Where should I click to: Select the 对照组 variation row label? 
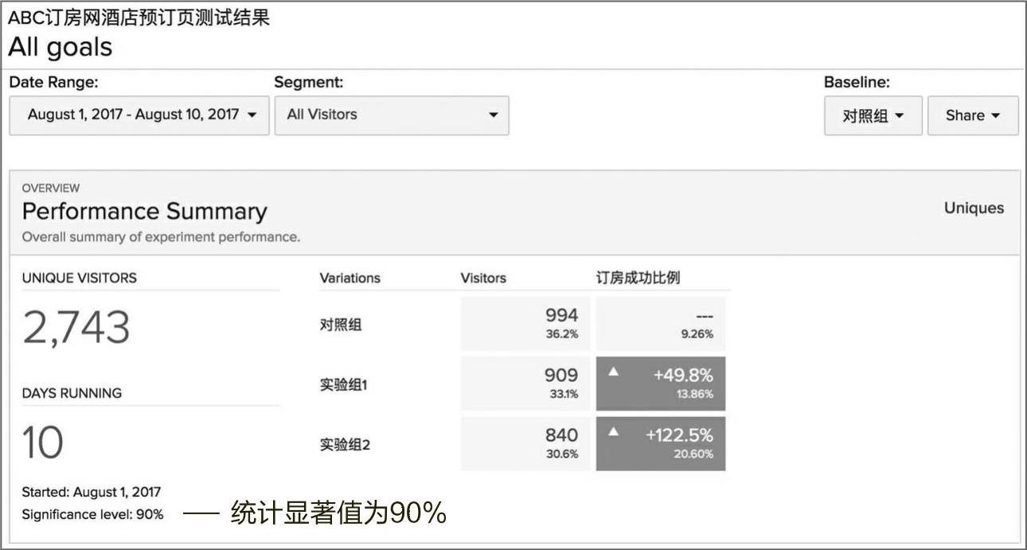[340, 325]
